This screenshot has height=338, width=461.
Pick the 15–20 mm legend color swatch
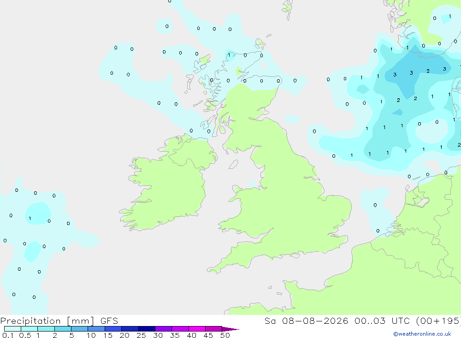(x=113, y=329)
